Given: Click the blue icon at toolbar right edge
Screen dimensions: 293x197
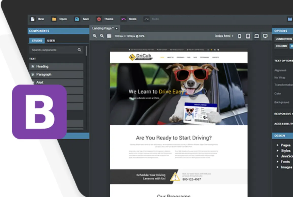Looking at the screenshot, I should [290, 19].
